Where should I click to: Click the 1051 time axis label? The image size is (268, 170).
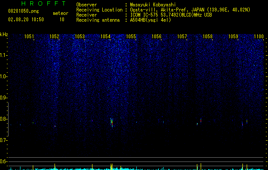(29, 37)
